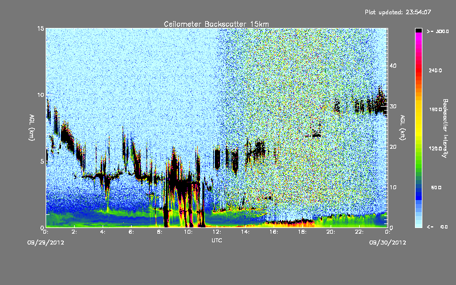Image resolution: width=456 pixels, height=285 pixels.
Task: Click the 20: hour tick label
Action: point(331,232)
